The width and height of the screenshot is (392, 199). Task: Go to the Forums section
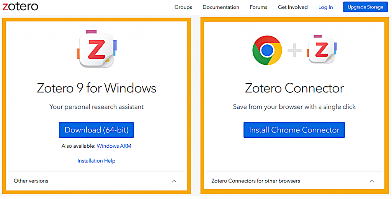258,7
